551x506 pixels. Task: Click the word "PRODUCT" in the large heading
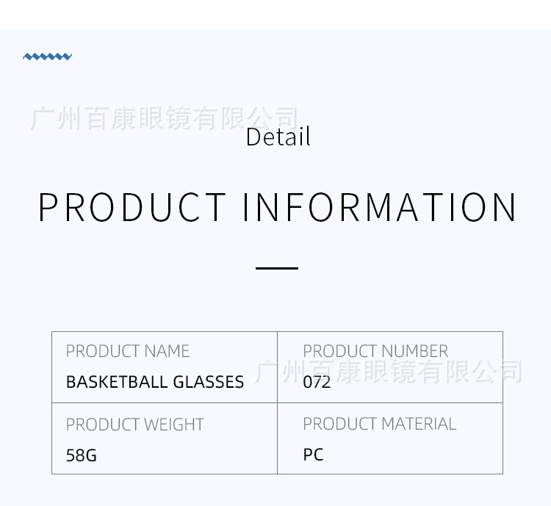(x=132, y=207)
